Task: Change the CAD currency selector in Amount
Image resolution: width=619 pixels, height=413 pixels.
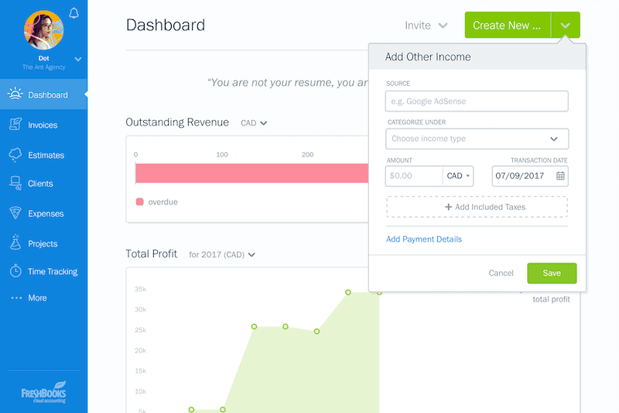Action: click(459, 176)
